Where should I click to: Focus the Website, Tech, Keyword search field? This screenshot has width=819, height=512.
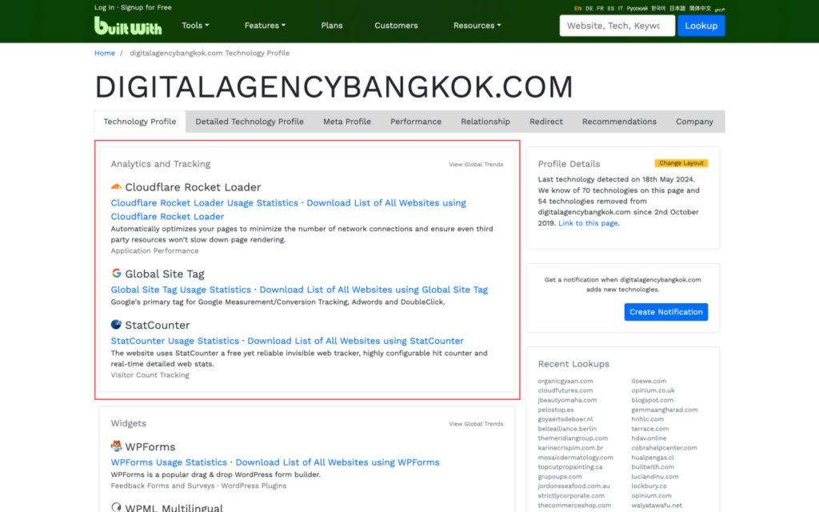[x=617, y=26]
